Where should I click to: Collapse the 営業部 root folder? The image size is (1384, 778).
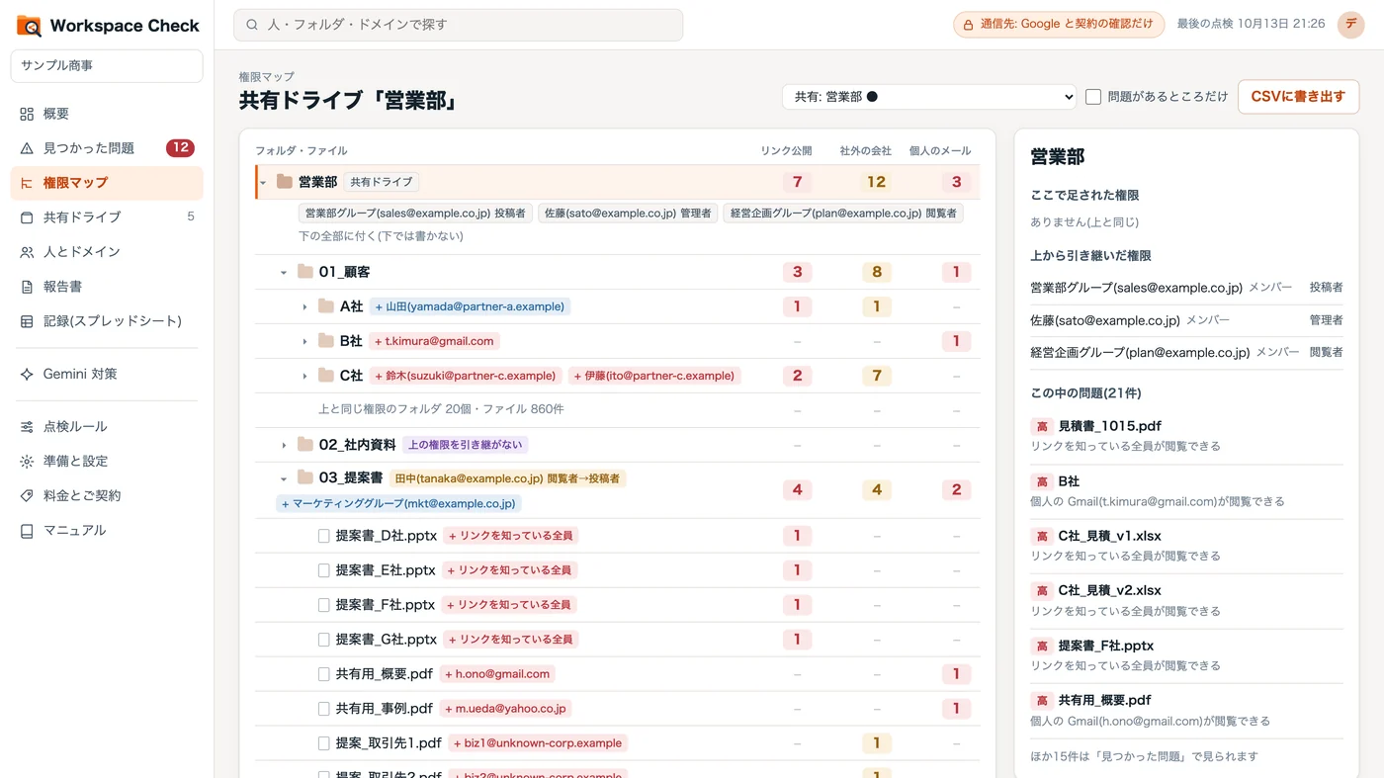pyautogui.click(x=263, y=182)
